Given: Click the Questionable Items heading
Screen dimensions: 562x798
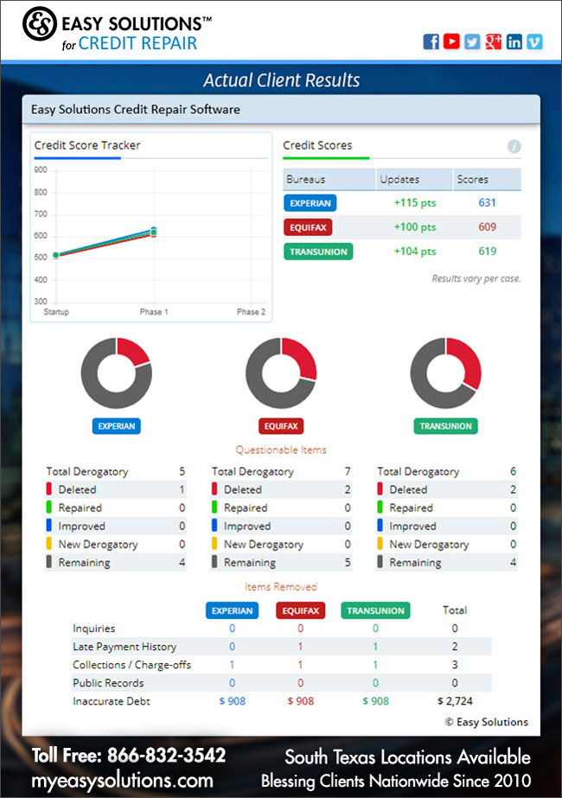Looking at the screenshot, I should (281, 450).
